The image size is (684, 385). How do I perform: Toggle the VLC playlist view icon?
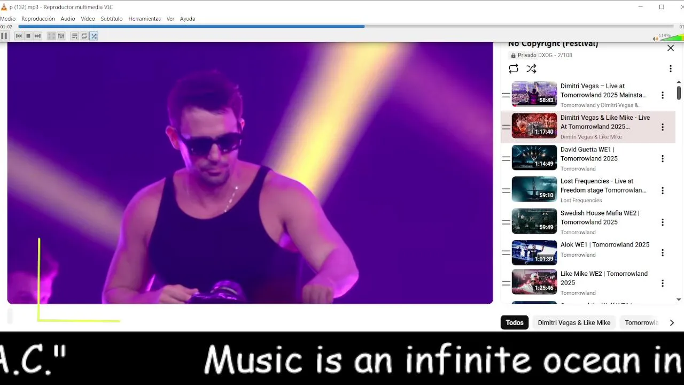pyautogui.click(x=75, y=36)
